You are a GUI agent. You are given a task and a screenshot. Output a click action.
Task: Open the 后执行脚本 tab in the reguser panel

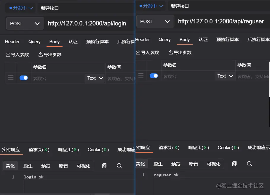tap(258, 40)
